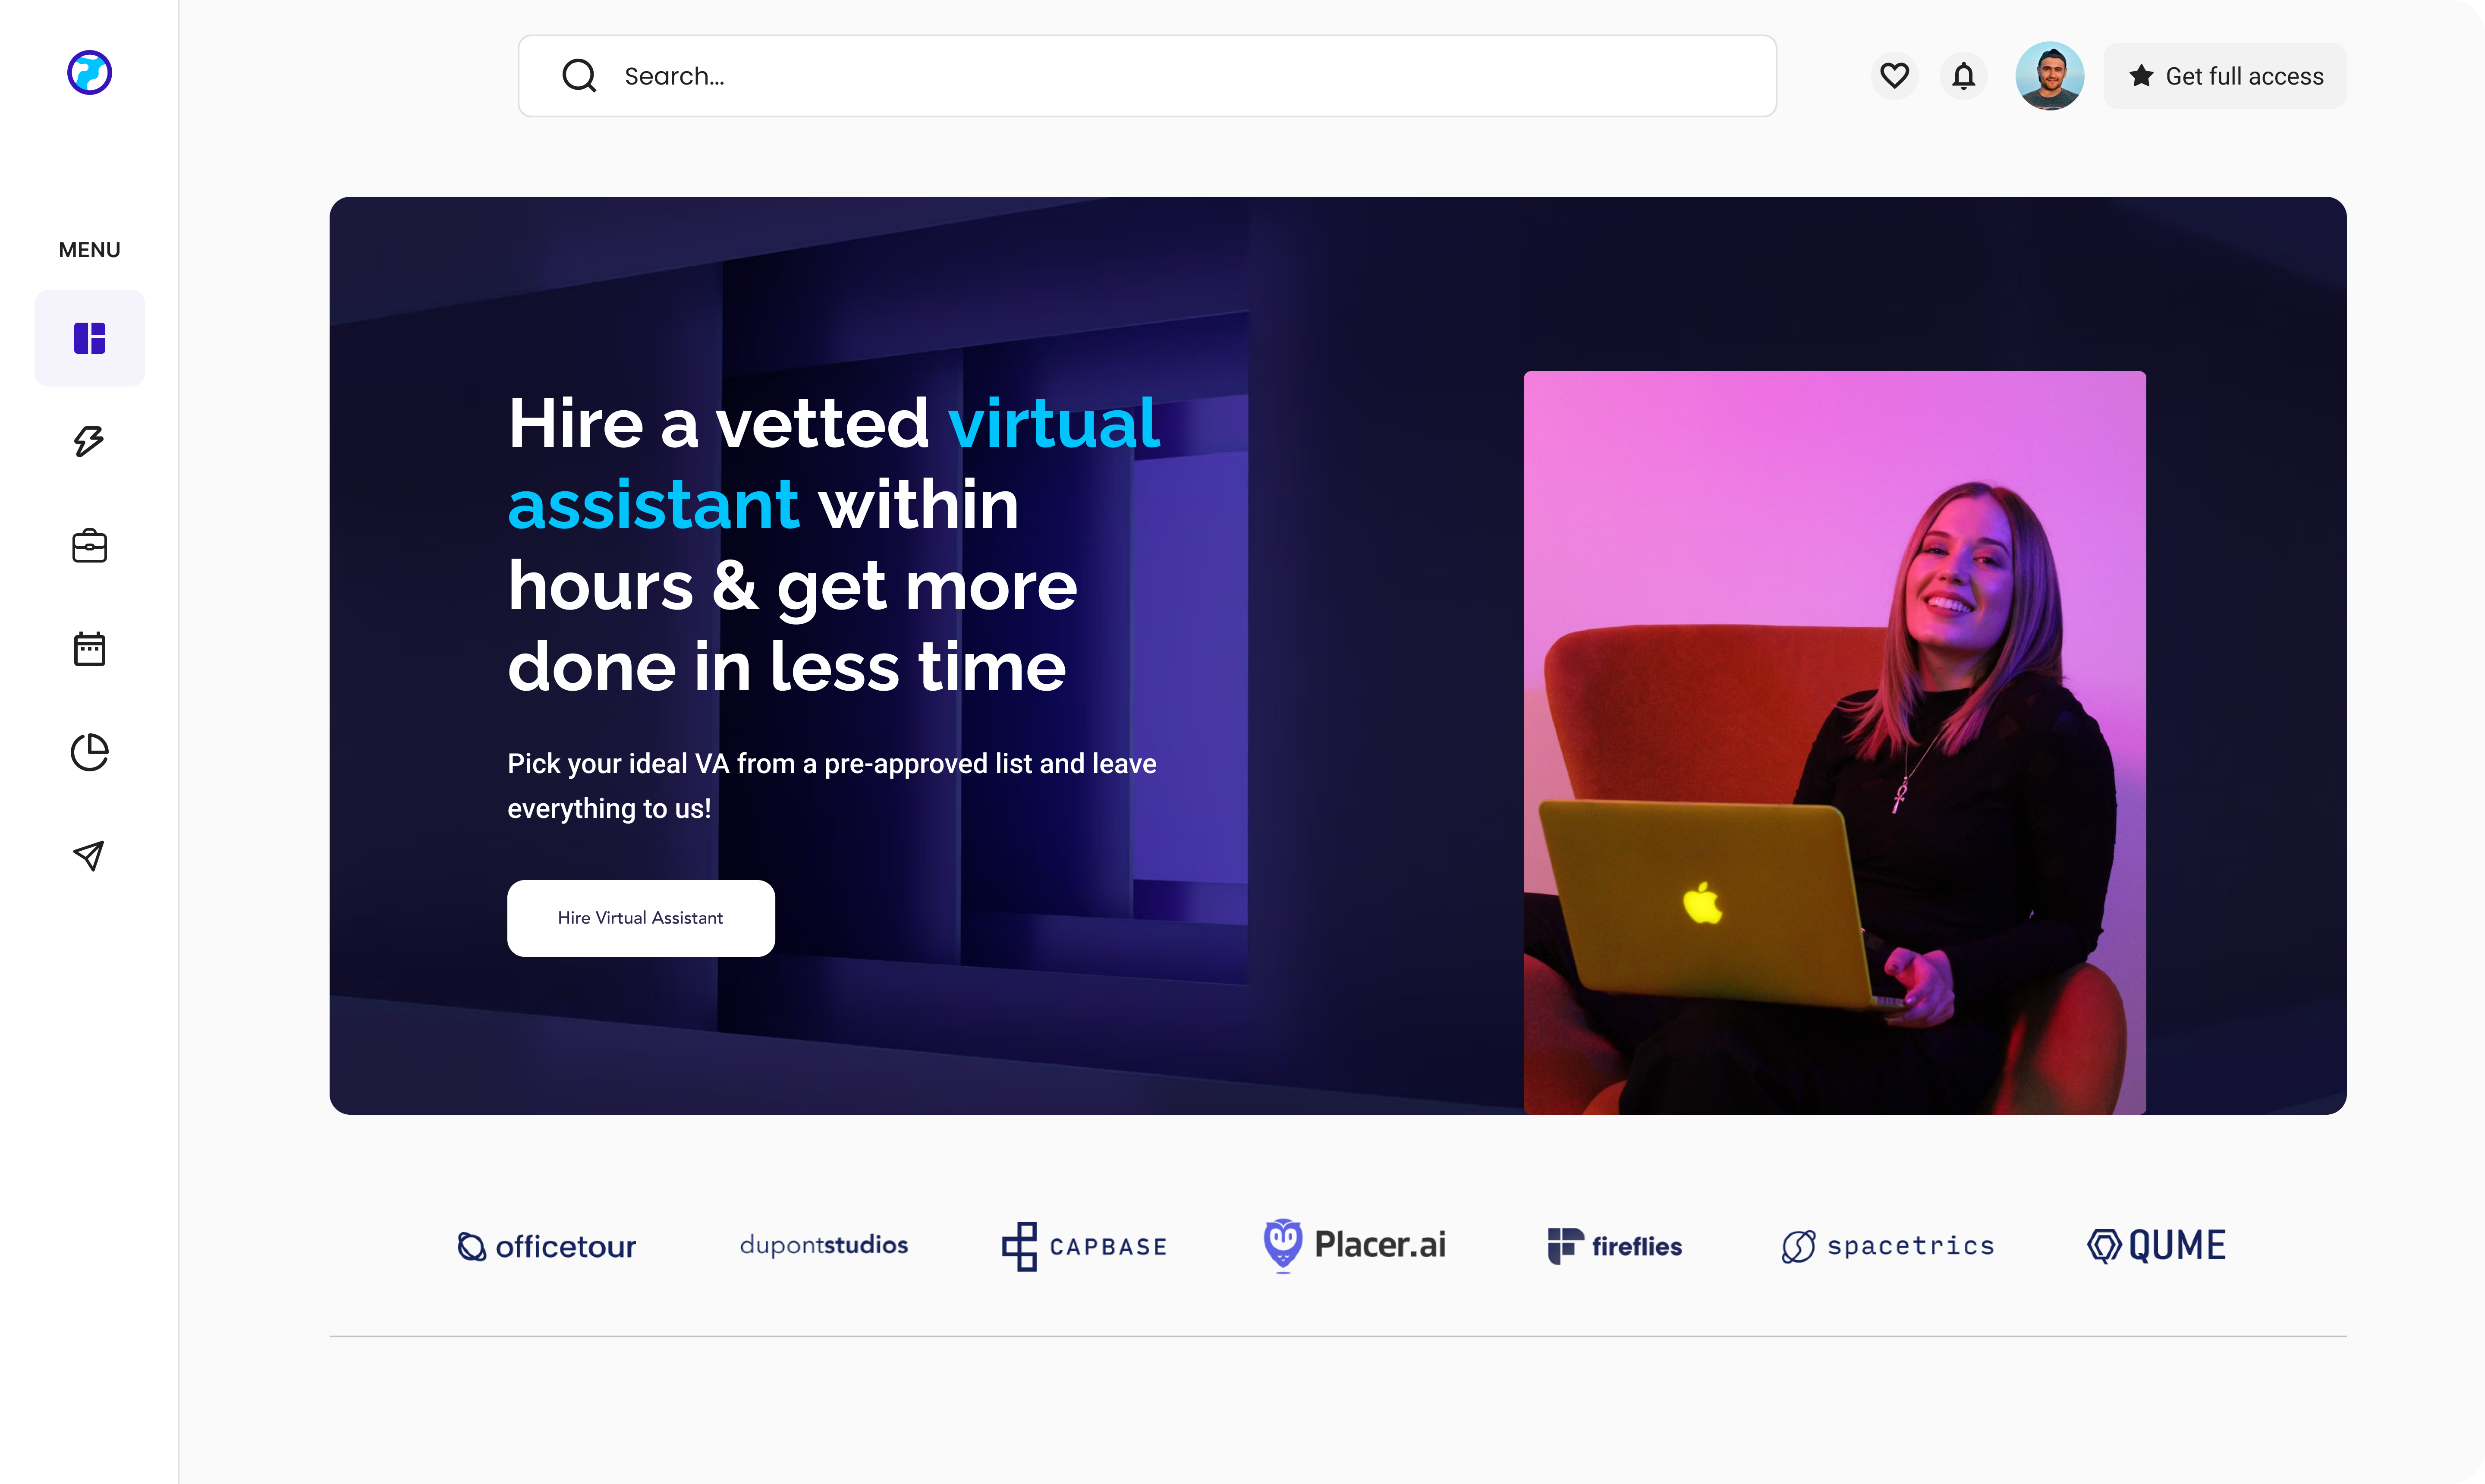
Task: Open the briefcase jobs section in sidebar
Action: pos(89,545)
